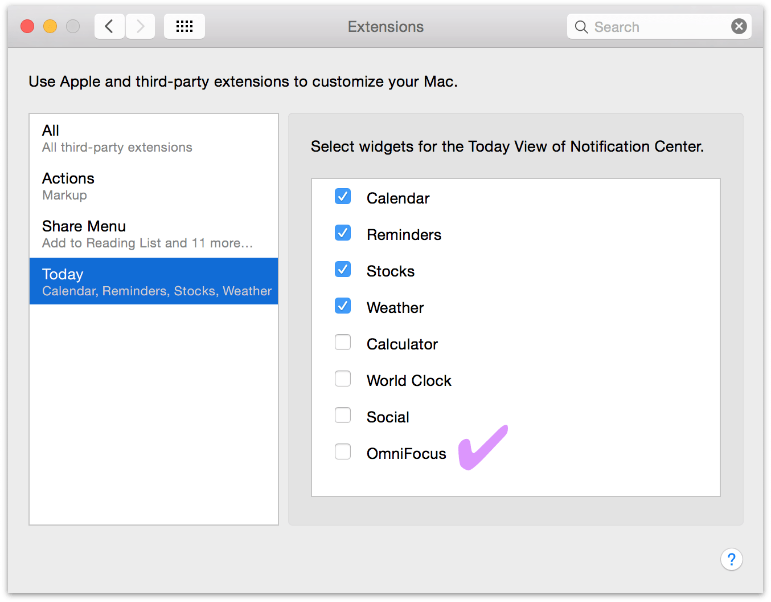Show all preferences via grid icon
Image resolution: width=771 pixels, height=602 pixels.
click(x=184, y=26)
